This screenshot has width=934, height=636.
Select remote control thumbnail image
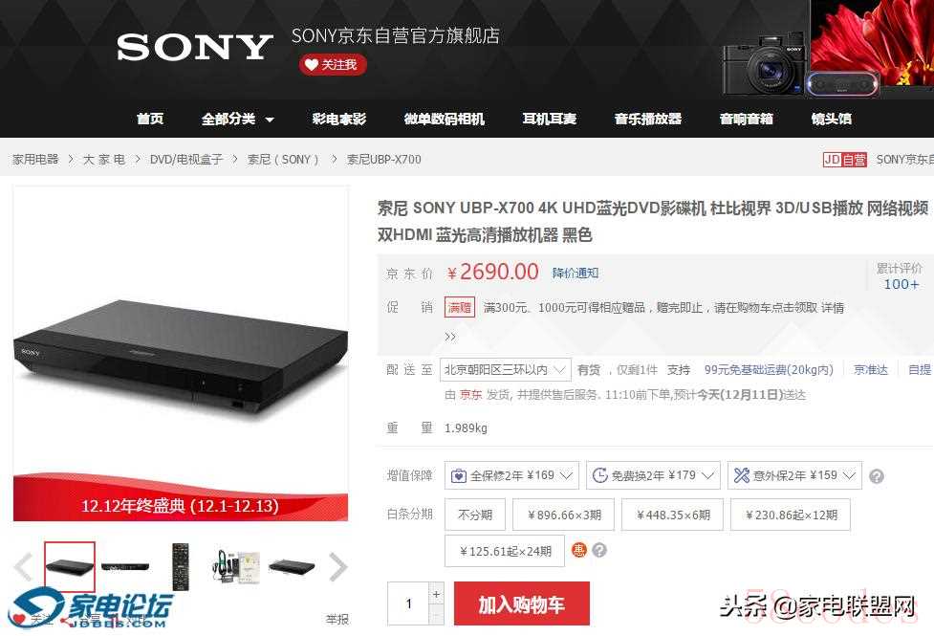(181, 567)
